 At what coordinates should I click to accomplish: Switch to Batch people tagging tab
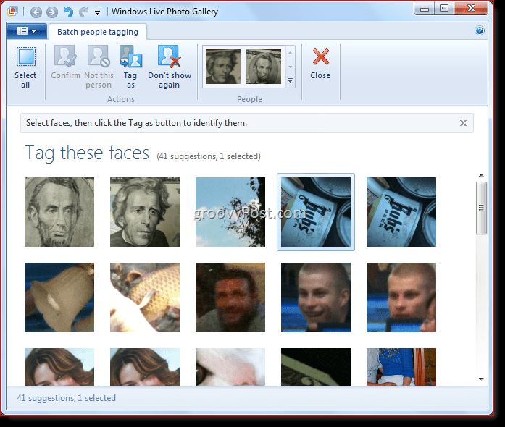pos(98,32)
